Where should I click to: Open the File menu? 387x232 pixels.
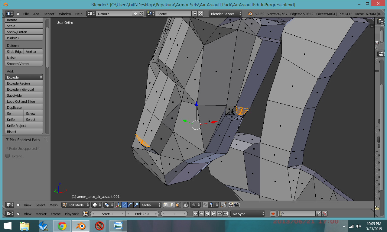coord(26,14)
